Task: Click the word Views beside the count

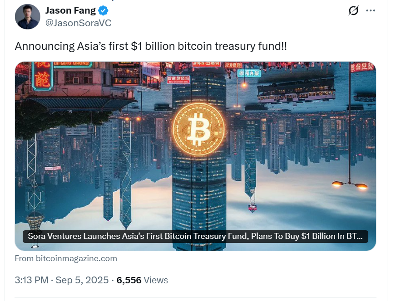Action: (x=156, y=280)
